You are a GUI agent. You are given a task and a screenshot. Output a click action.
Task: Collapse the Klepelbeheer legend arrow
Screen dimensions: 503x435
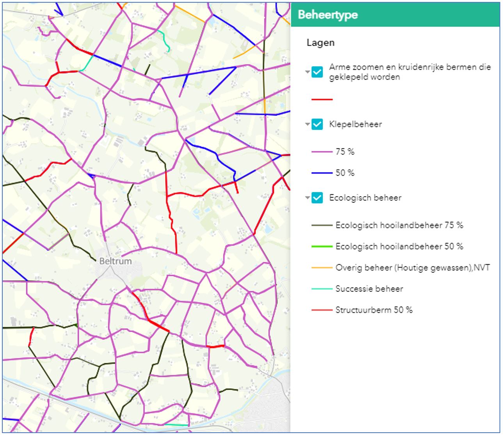click(307, 124)
